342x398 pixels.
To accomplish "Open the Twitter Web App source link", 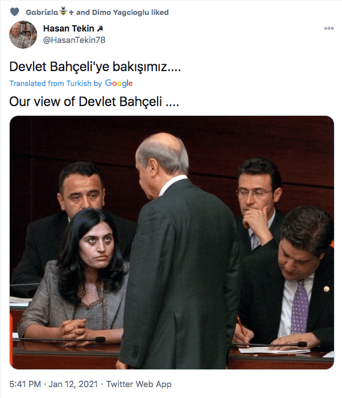I will tap(139, 384).
